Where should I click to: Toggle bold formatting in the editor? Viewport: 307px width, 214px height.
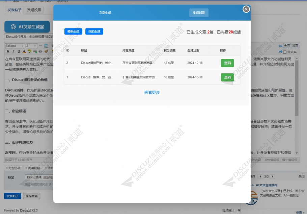click(x=8, y=51)
